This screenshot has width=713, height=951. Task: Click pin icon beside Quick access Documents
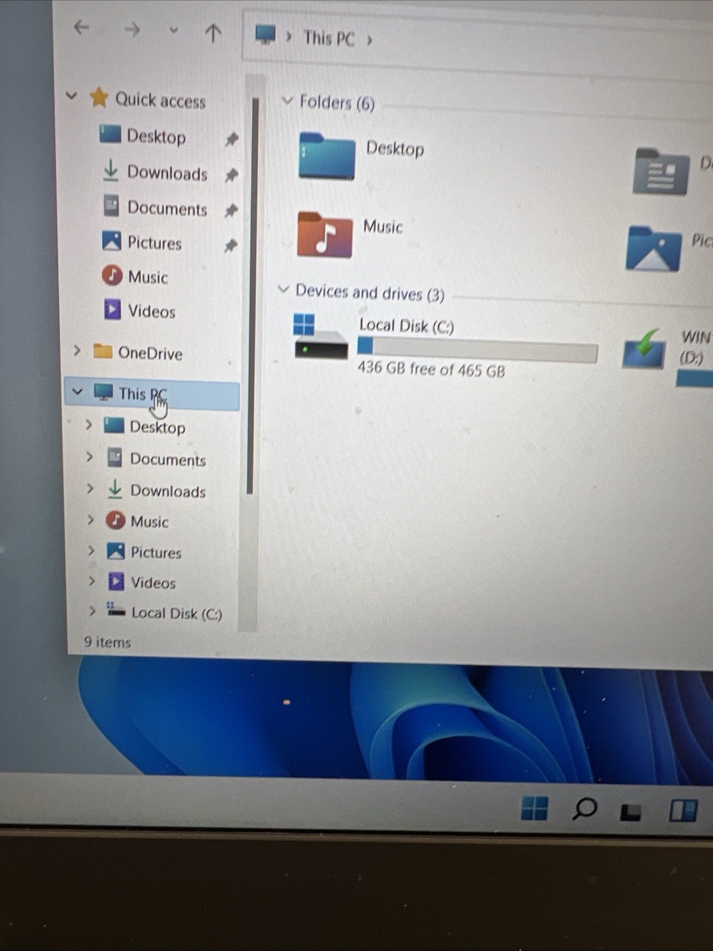[231, 210]
